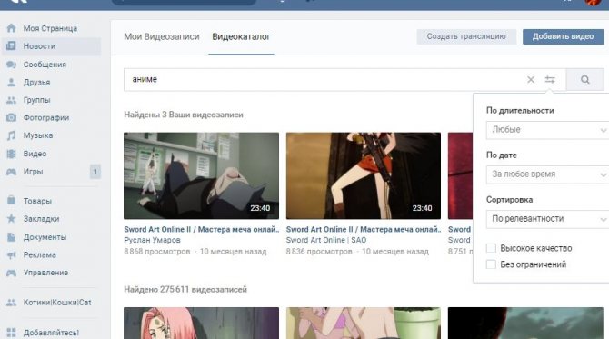609x339 pixels.
Task: Open Фотографии in the sidebar
Action: pyautogui.click(x=46, y=117)
